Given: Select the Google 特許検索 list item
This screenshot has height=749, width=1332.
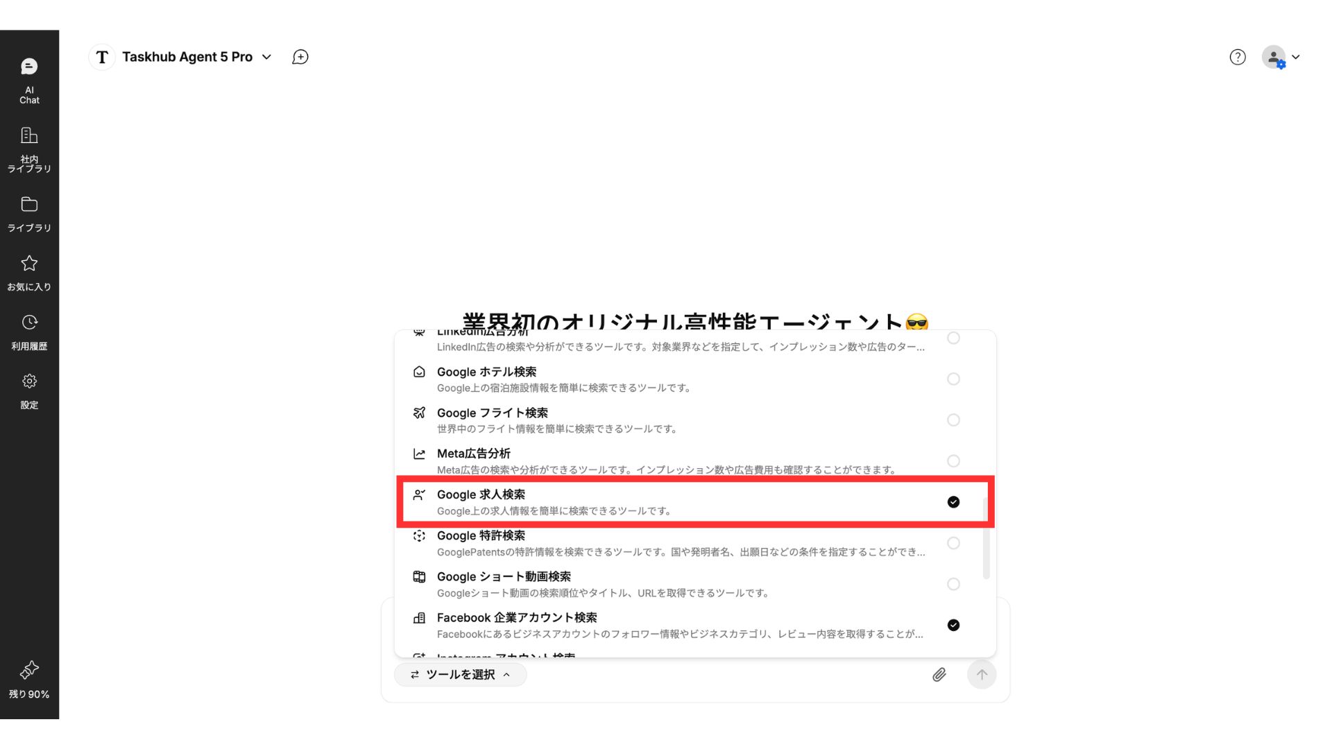Looking at the screenshot, I should [694, 543].
